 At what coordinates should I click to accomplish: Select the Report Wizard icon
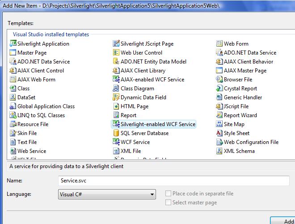coord(219,115)
